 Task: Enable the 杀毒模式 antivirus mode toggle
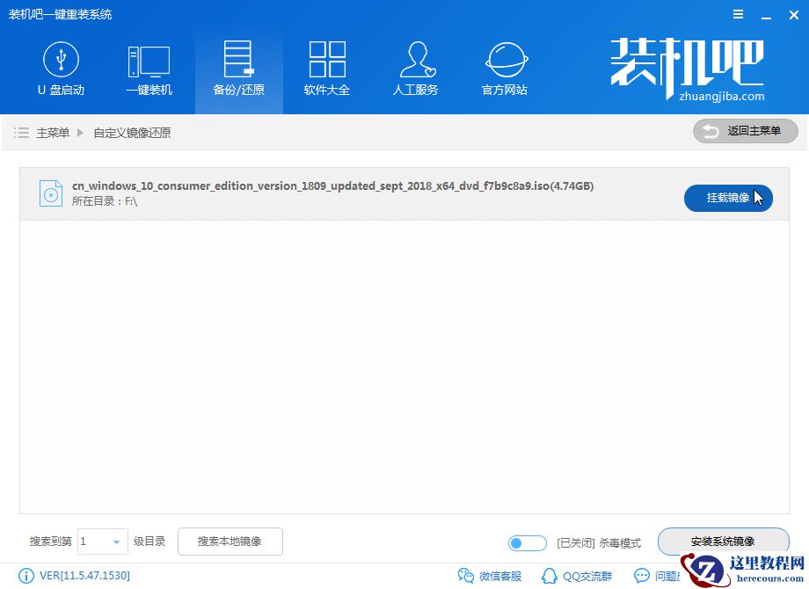tap(527, 543)
